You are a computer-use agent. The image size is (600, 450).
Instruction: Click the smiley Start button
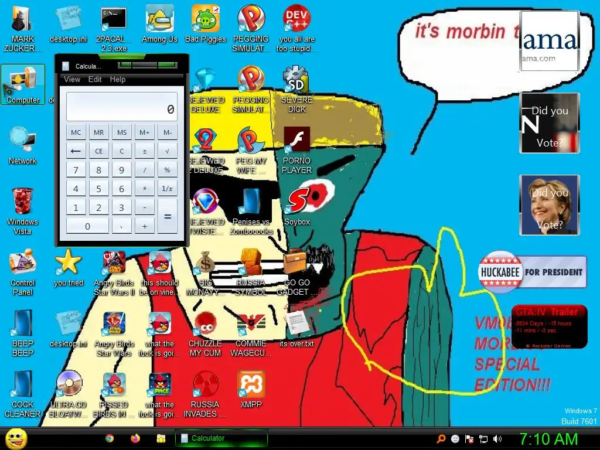click(16, 439)
